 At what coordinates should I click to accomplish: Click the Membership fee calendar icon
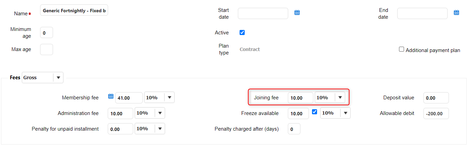coord(110,97)
